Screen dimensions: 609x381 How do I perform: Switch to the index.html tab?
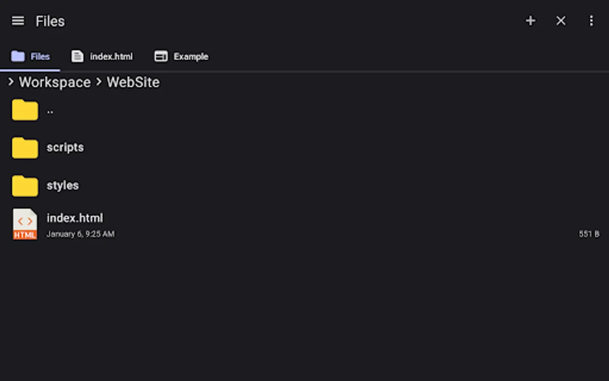[x=102, y=56]
